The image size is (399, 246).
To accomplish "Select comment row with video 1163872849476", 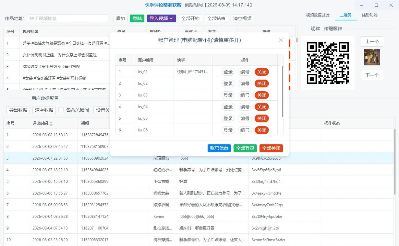I will click(199, 135).
